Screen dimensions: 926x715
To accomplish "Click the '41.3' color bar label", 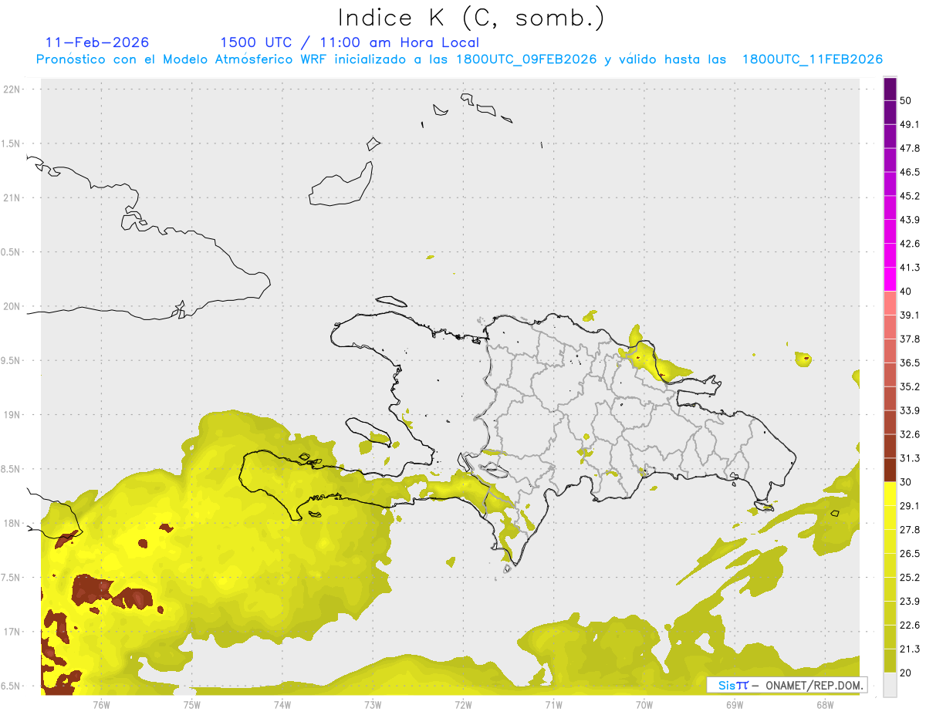I will [911, 268].
